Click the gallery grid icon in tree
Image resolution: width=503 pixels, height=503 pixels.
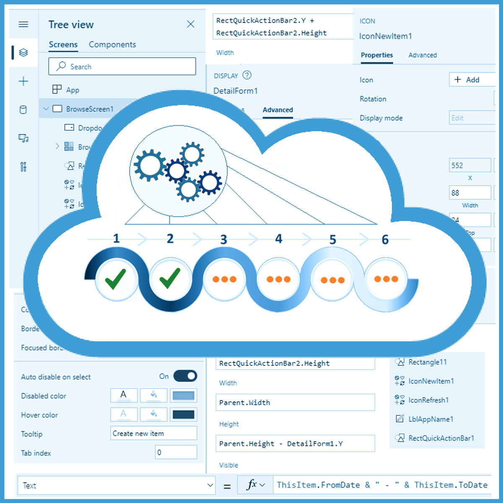pos(69,146)
